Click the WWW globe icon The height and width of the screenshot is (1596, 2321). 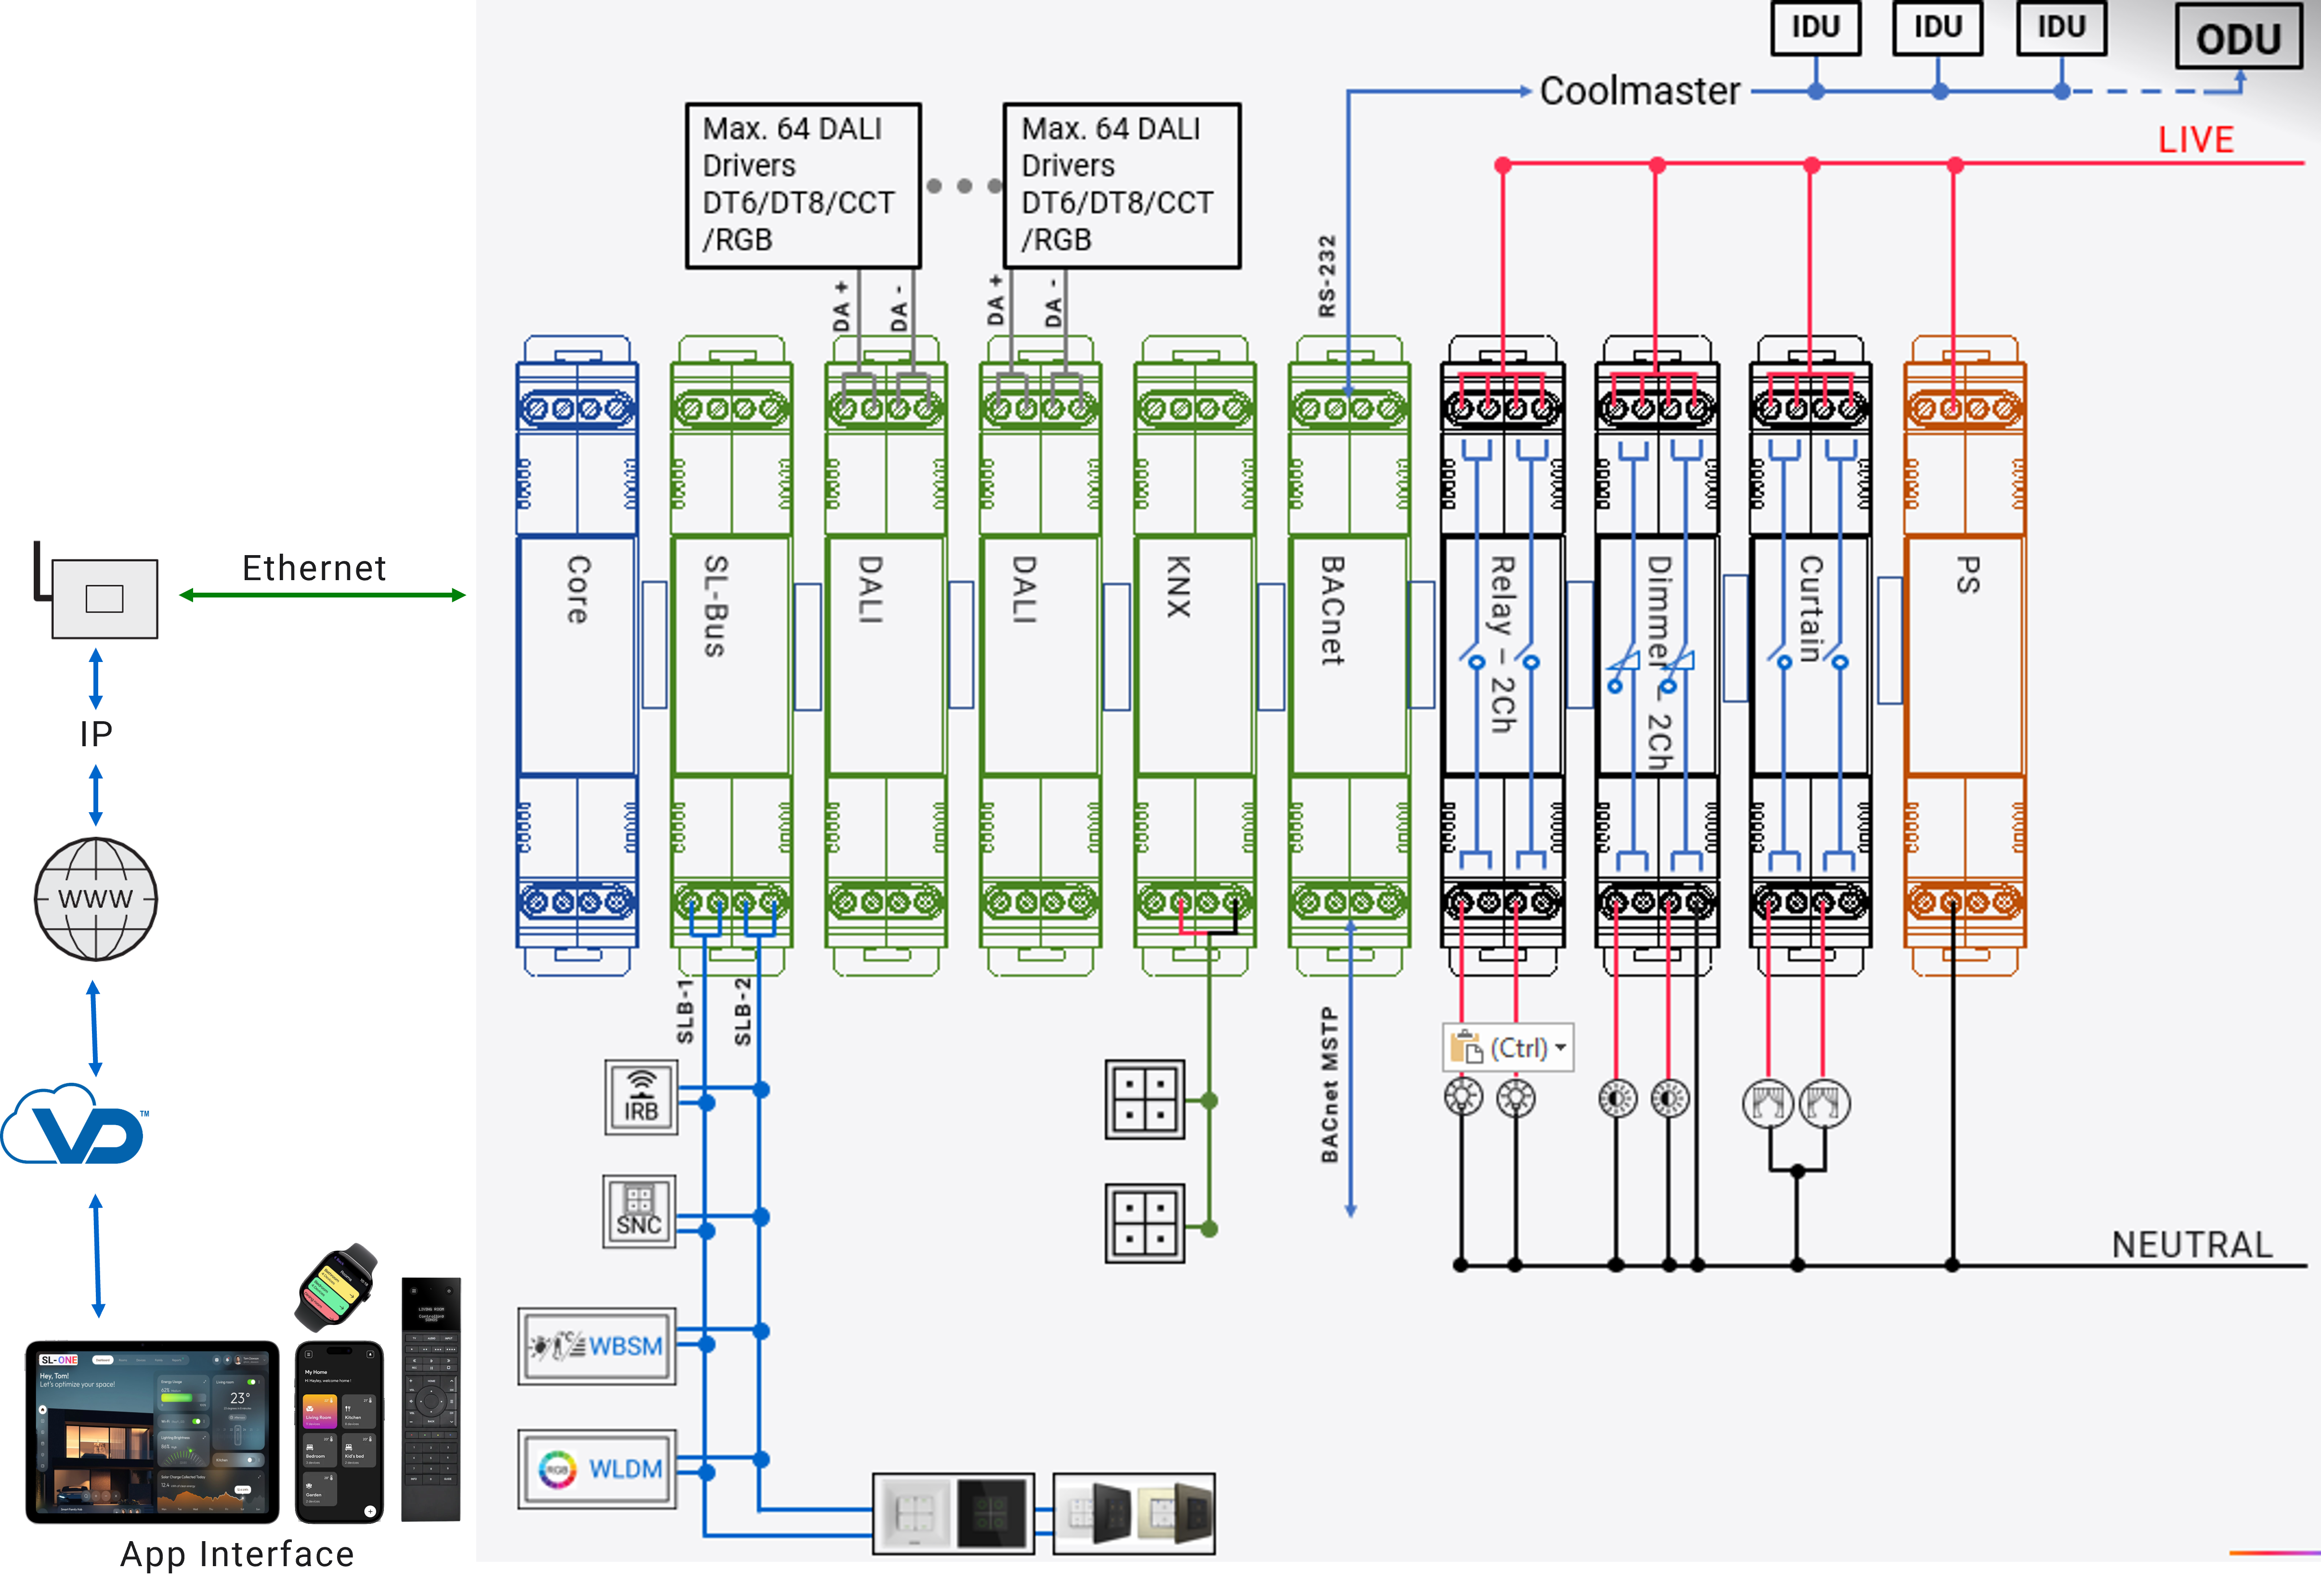96,899
